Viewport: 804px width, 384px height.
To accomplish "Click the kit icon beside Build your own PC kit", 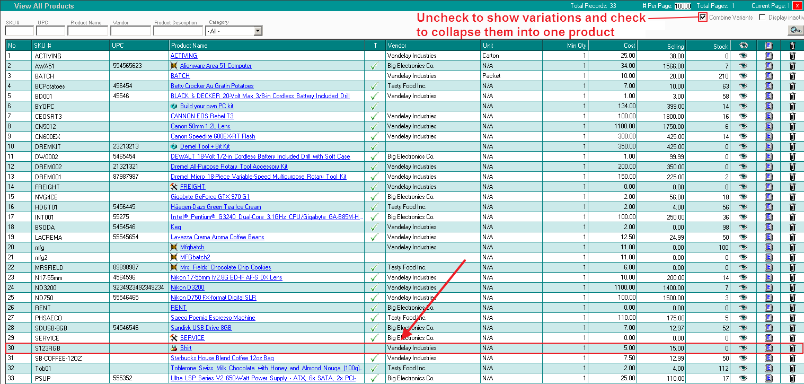I will (x=174, y=106).
